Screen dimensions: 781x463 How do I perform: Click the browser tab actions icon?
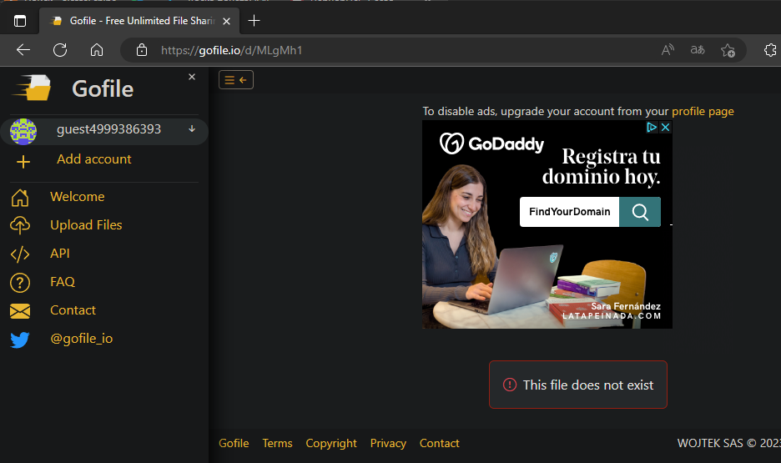20,21
